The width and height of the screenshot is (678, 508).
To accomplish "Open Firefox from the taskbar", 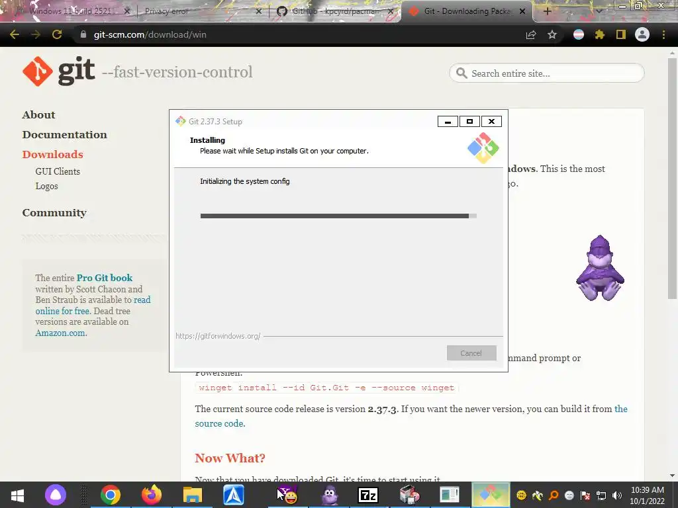I will (152, 495).
